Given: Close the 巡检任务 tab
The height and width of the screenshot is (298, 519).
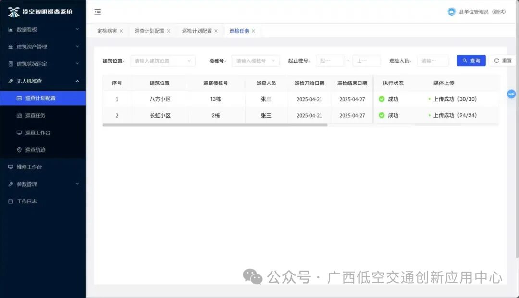Looking at the screenshot, I should tap(253, 31).
